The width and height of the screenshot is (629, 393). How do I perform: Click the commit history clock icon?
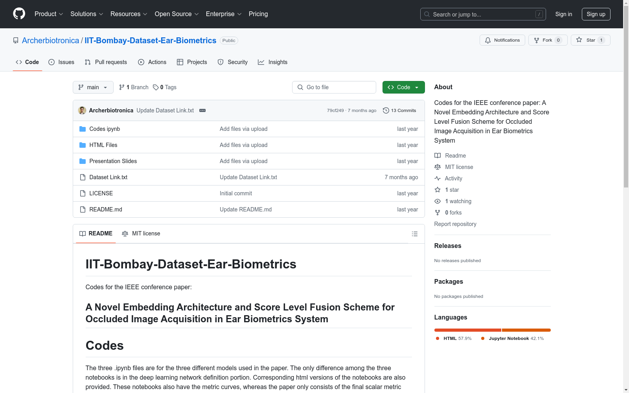(386, 110)
